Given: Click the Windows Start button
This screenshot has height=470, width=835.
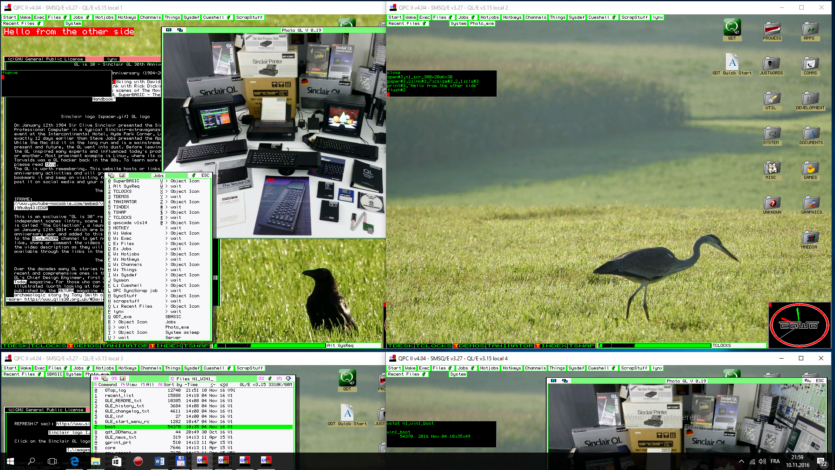Looking at the screenshot, I should coord(10,461).
